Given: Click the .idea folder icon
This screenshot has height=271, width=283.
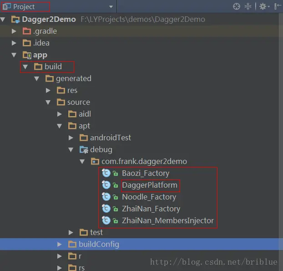Looking at the screenshot, I should click(27, 43).
